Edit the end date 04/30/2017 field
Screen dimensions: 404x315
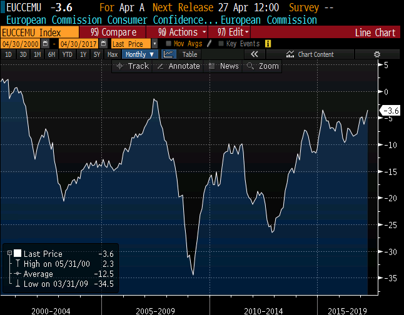pyautogui.click(x=79, y=44)
